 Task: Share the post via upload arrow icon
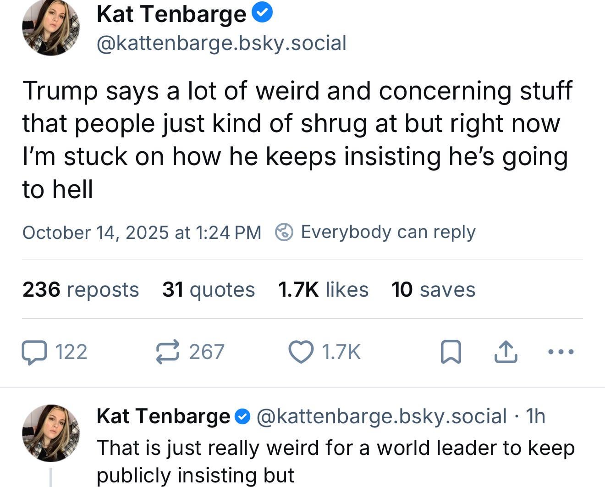click(x=506, y=352)
